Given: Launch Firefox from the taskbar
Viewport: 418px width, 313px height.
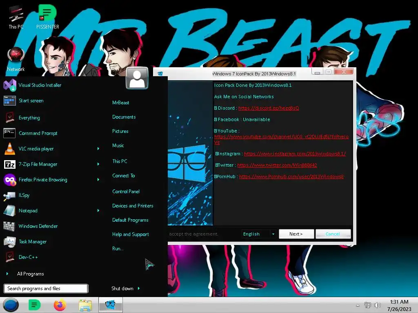Looking at the screenshot, I should [60, 305].
